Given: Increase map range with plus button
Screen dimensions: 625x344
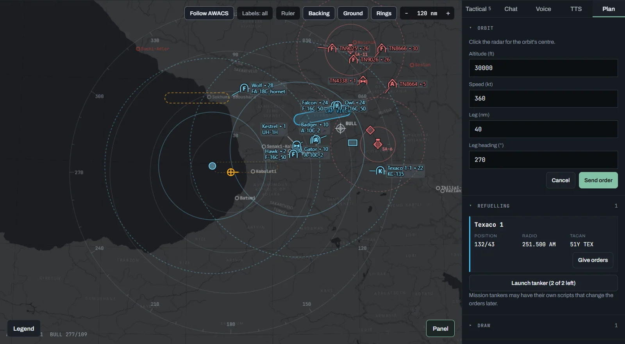Looking at the screenshot, I should [448, 13].
